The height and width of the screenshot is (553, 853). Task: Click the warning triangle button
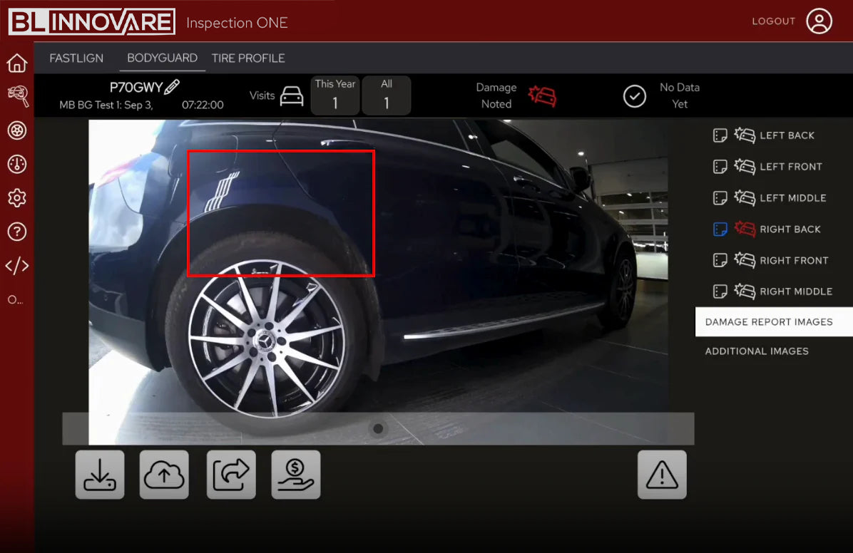[662, 475]
